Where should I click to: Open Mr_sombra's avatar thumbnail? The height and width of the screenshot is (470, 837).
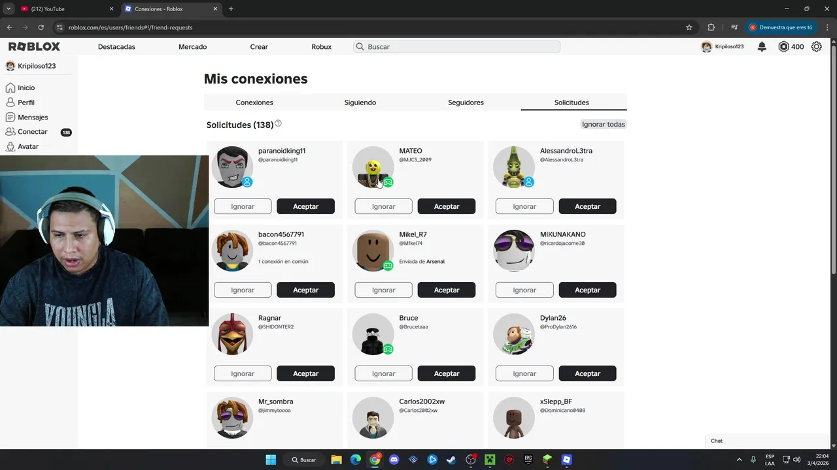232,418
